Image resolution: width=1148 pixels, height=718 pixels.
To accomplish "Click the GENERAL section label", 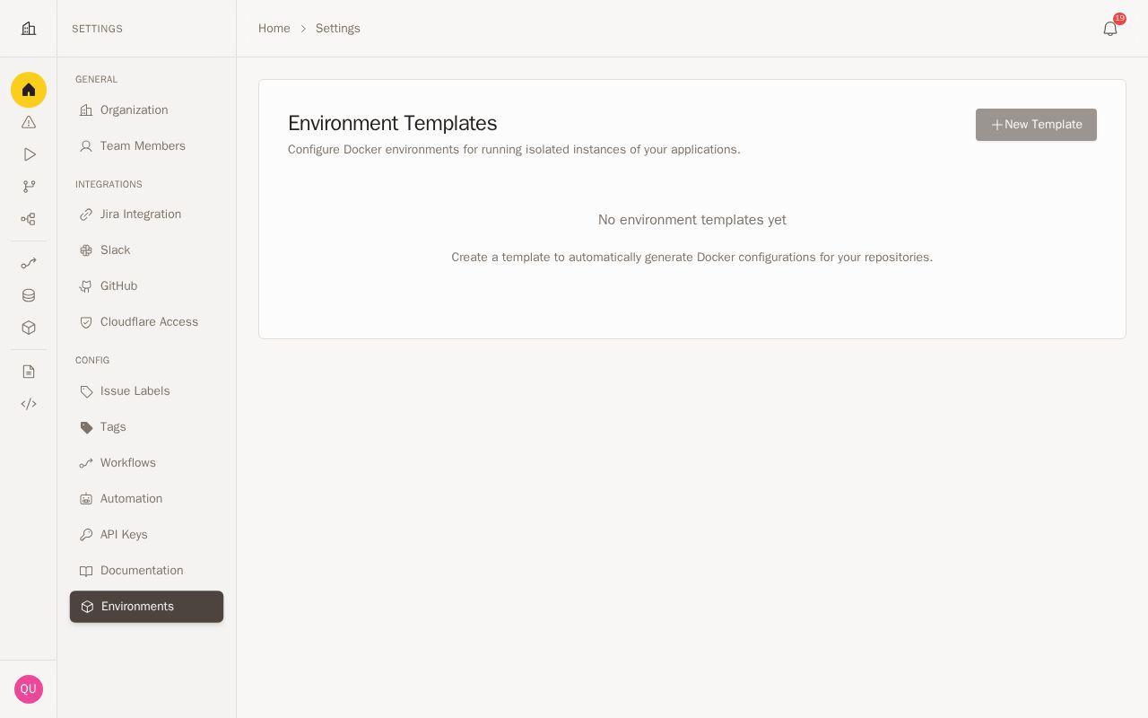I will coord(96,79).
